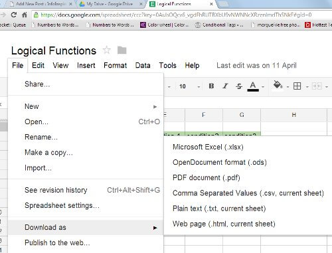Reload the page in browser
Image resolution: width=332 pixels, height=253 pixels.
point(14,15)
